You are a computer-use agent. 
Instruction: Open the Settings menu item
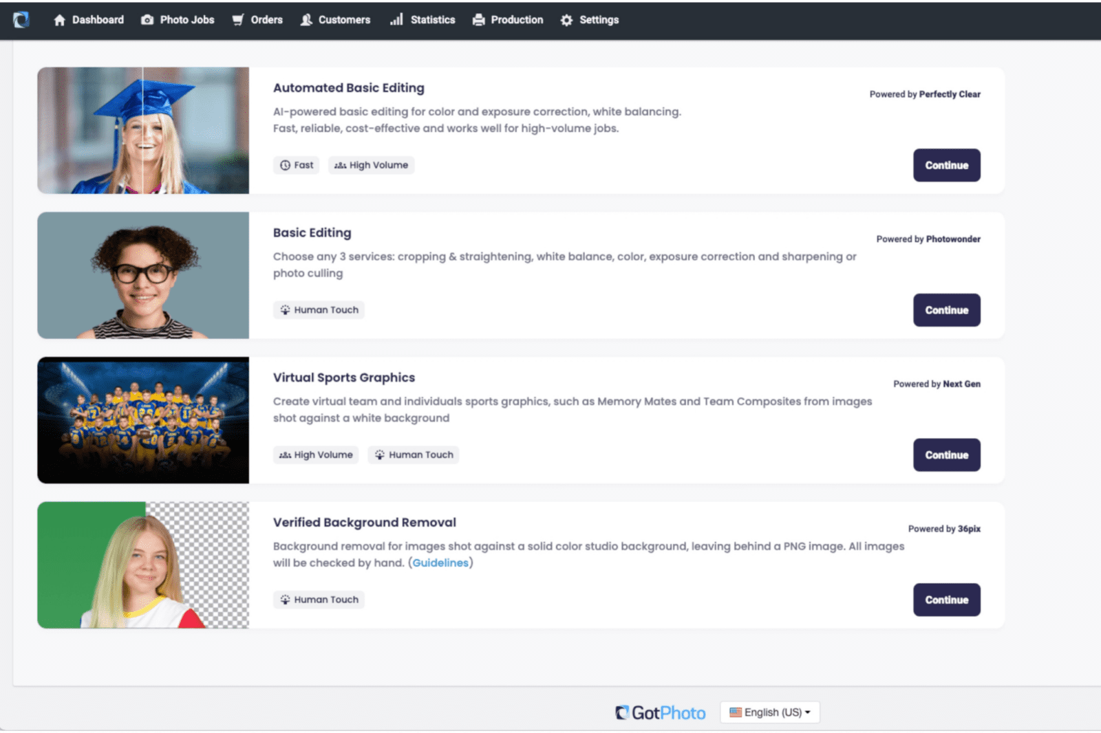pos(590,20)
